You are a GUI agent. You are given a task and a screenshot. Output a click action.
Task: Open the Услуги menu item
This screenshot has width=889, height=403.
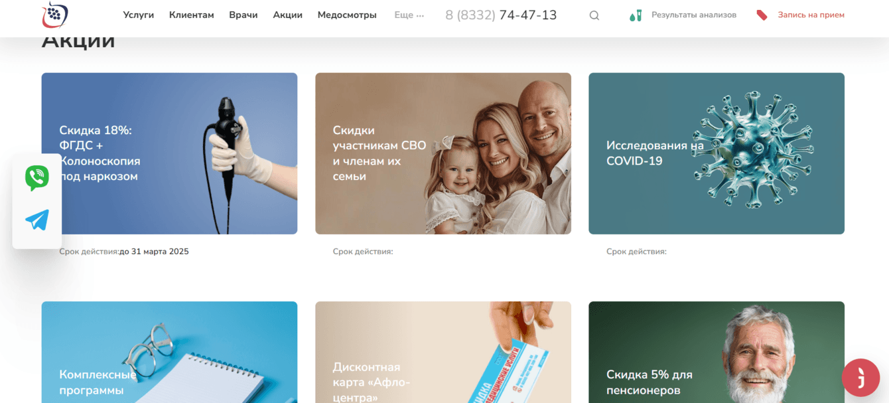[139, 15]
